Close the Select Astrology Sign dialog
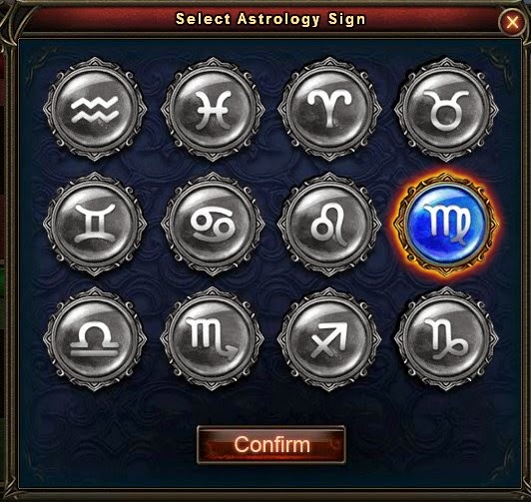Image resolution: width=531 pixels, height=502 pixels. point(512,22)
